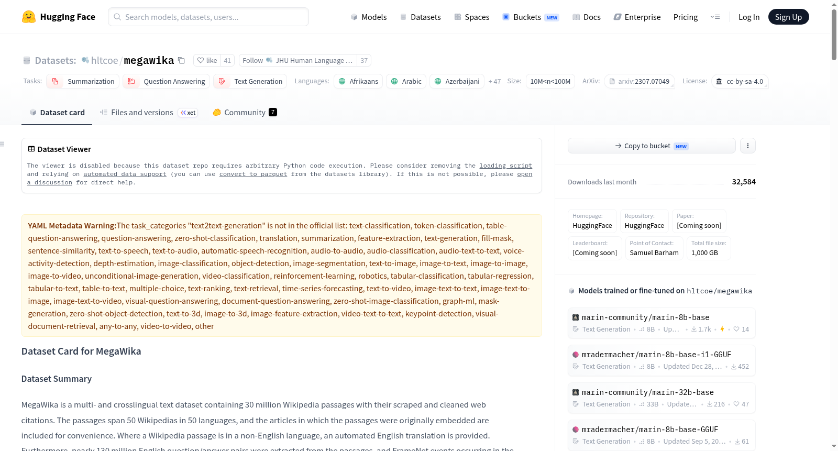Click Copy to bucket button
The height and width of the screenshot is (451, 838).
point(652,146)
